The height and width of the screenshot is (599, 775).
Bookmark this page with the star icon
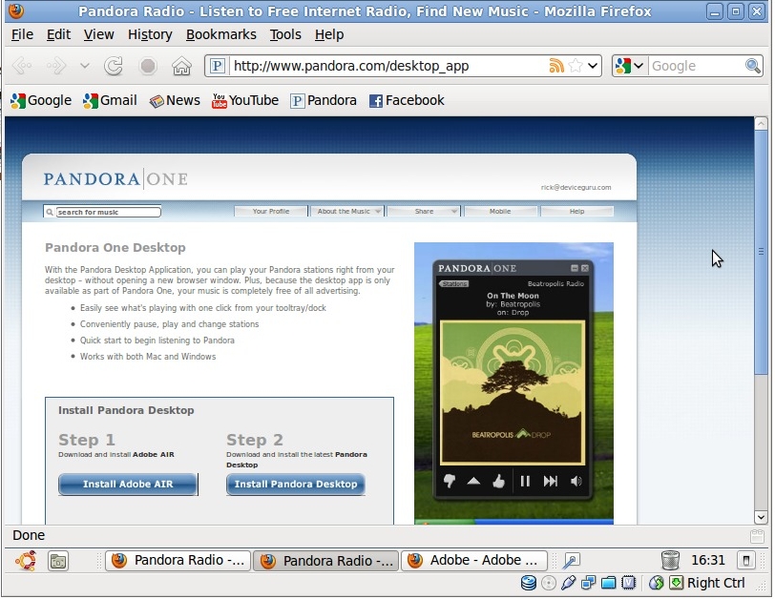click(575, 66)
